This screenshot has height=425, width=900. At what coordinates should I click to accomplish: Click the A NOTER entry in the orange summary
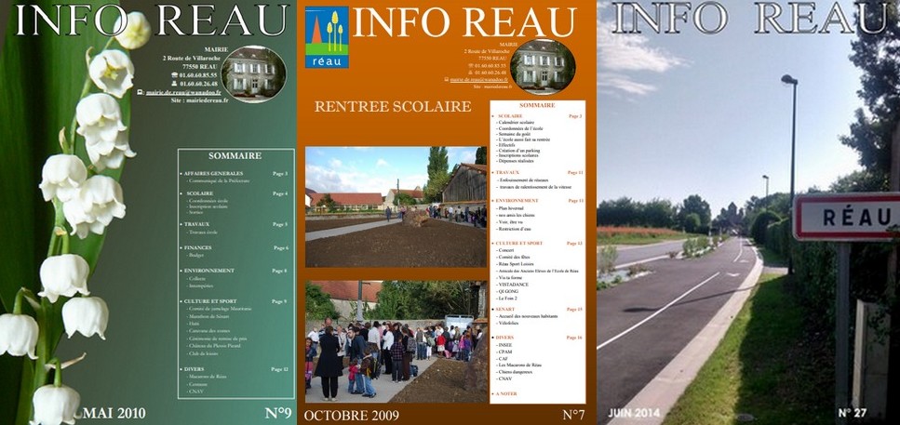507,393
